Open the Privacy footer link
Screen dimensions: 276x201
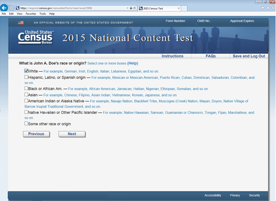point(235,196)
